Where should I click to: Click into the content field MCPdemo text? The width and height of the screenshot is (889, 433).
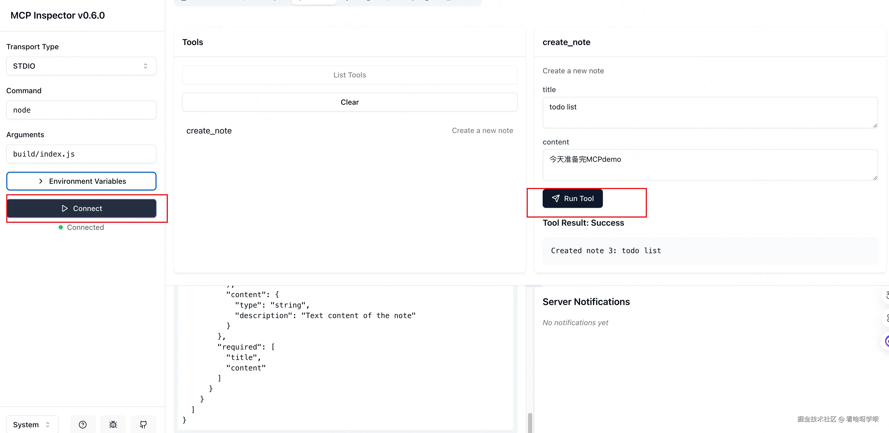pos(709,165)
